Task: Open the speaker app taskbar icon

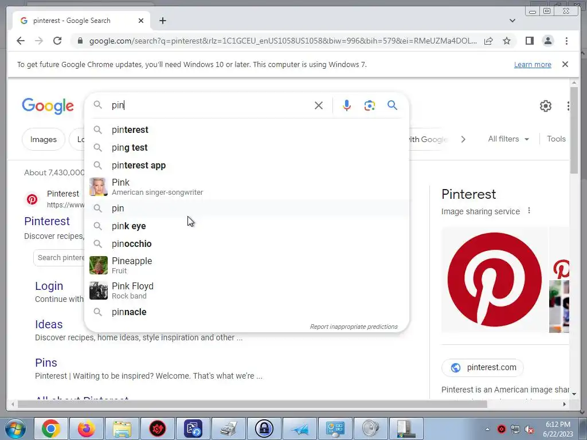Action: [371, 429]
